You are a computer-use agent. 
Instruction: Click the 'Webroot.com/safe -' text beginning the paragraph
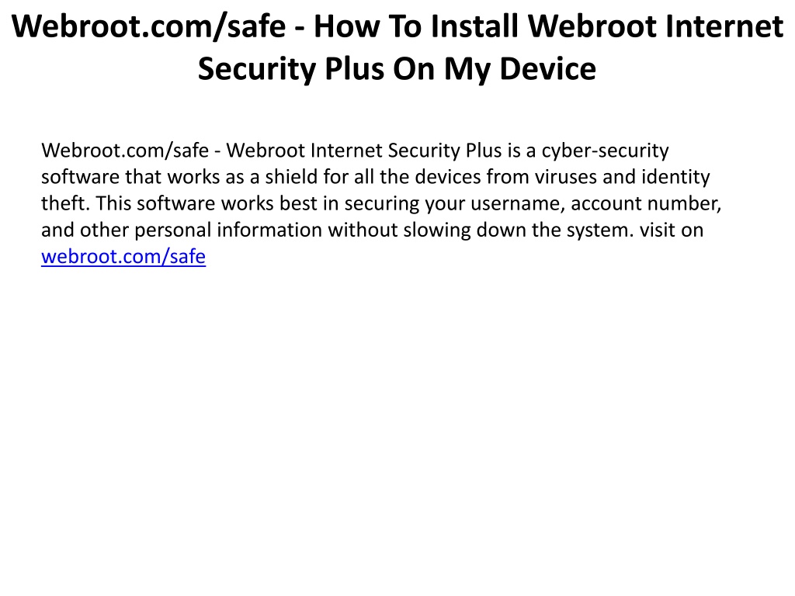[x=130, y=151]
